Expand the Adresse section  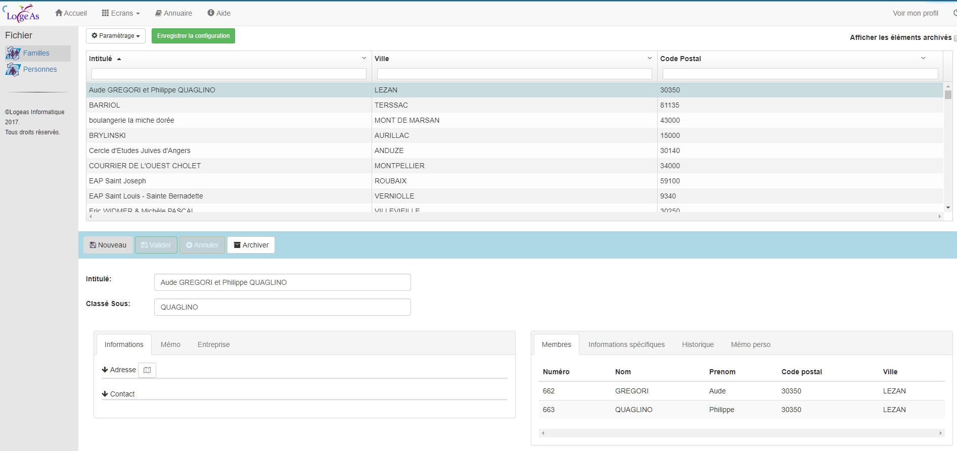(119, 370)
